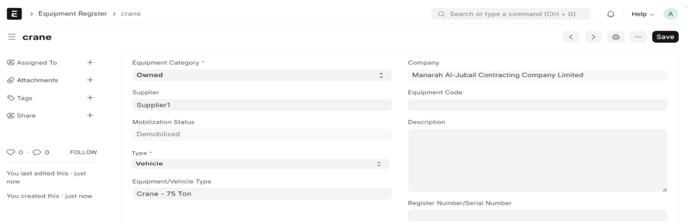Open the three-dot more options menu
This screenshot has width=694, height=224.
tap(638, 37)
